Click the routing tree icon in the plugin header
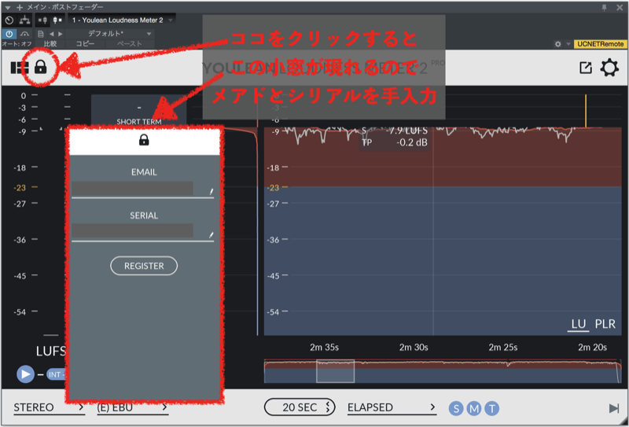 click(25, 20)
